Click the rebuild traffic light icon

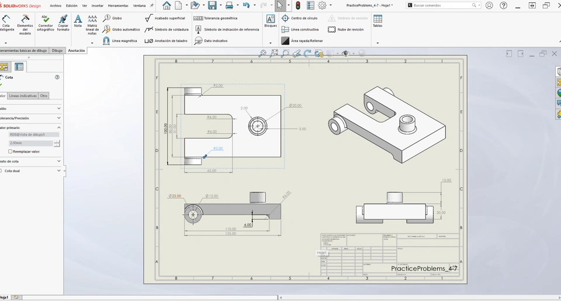tap(298, 5)
